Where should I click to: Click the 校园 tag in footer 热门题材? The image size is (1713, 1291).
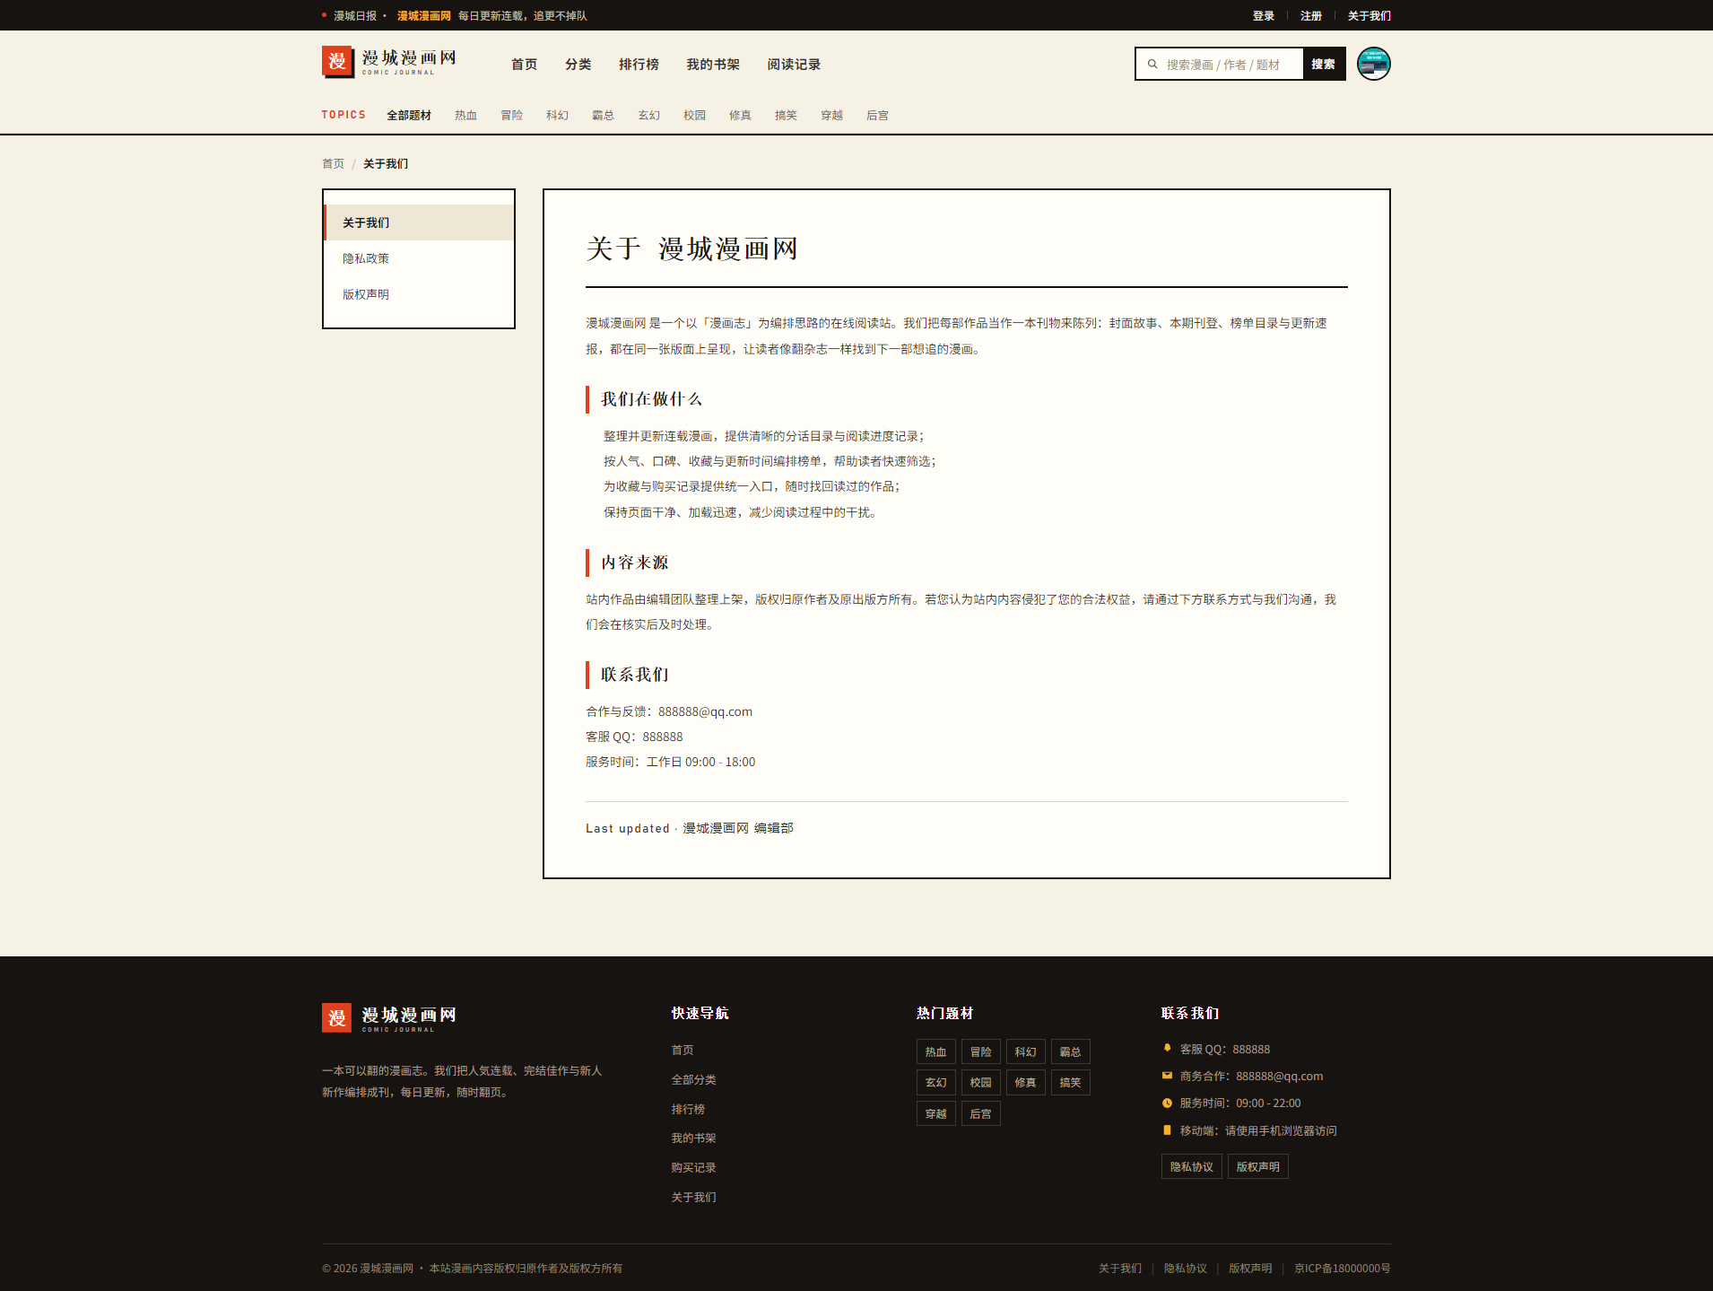tap(980, 1083)
